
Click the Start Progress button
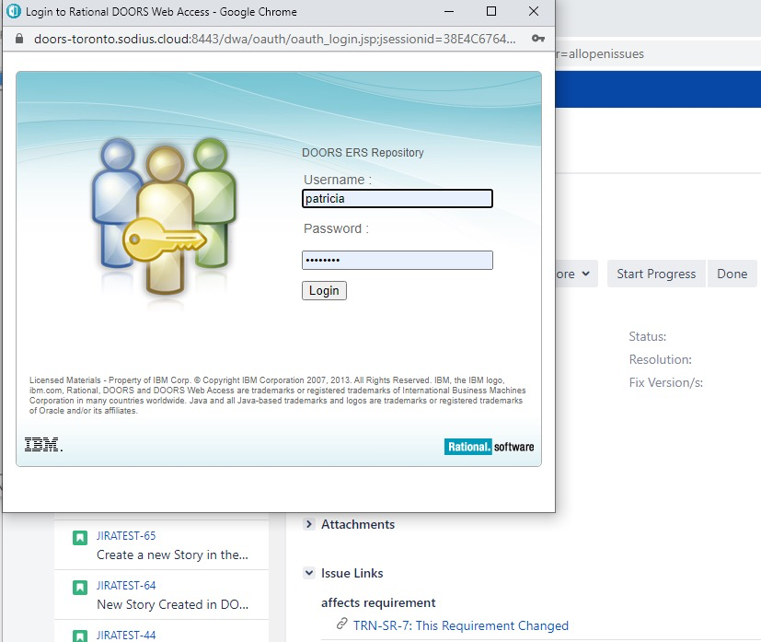point(656,274)
